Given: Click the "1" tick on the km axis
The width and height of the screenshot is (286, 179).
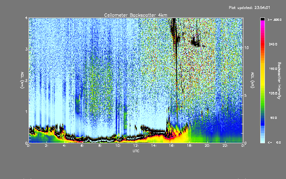Looking at the screenshot, I should [26, 112].
